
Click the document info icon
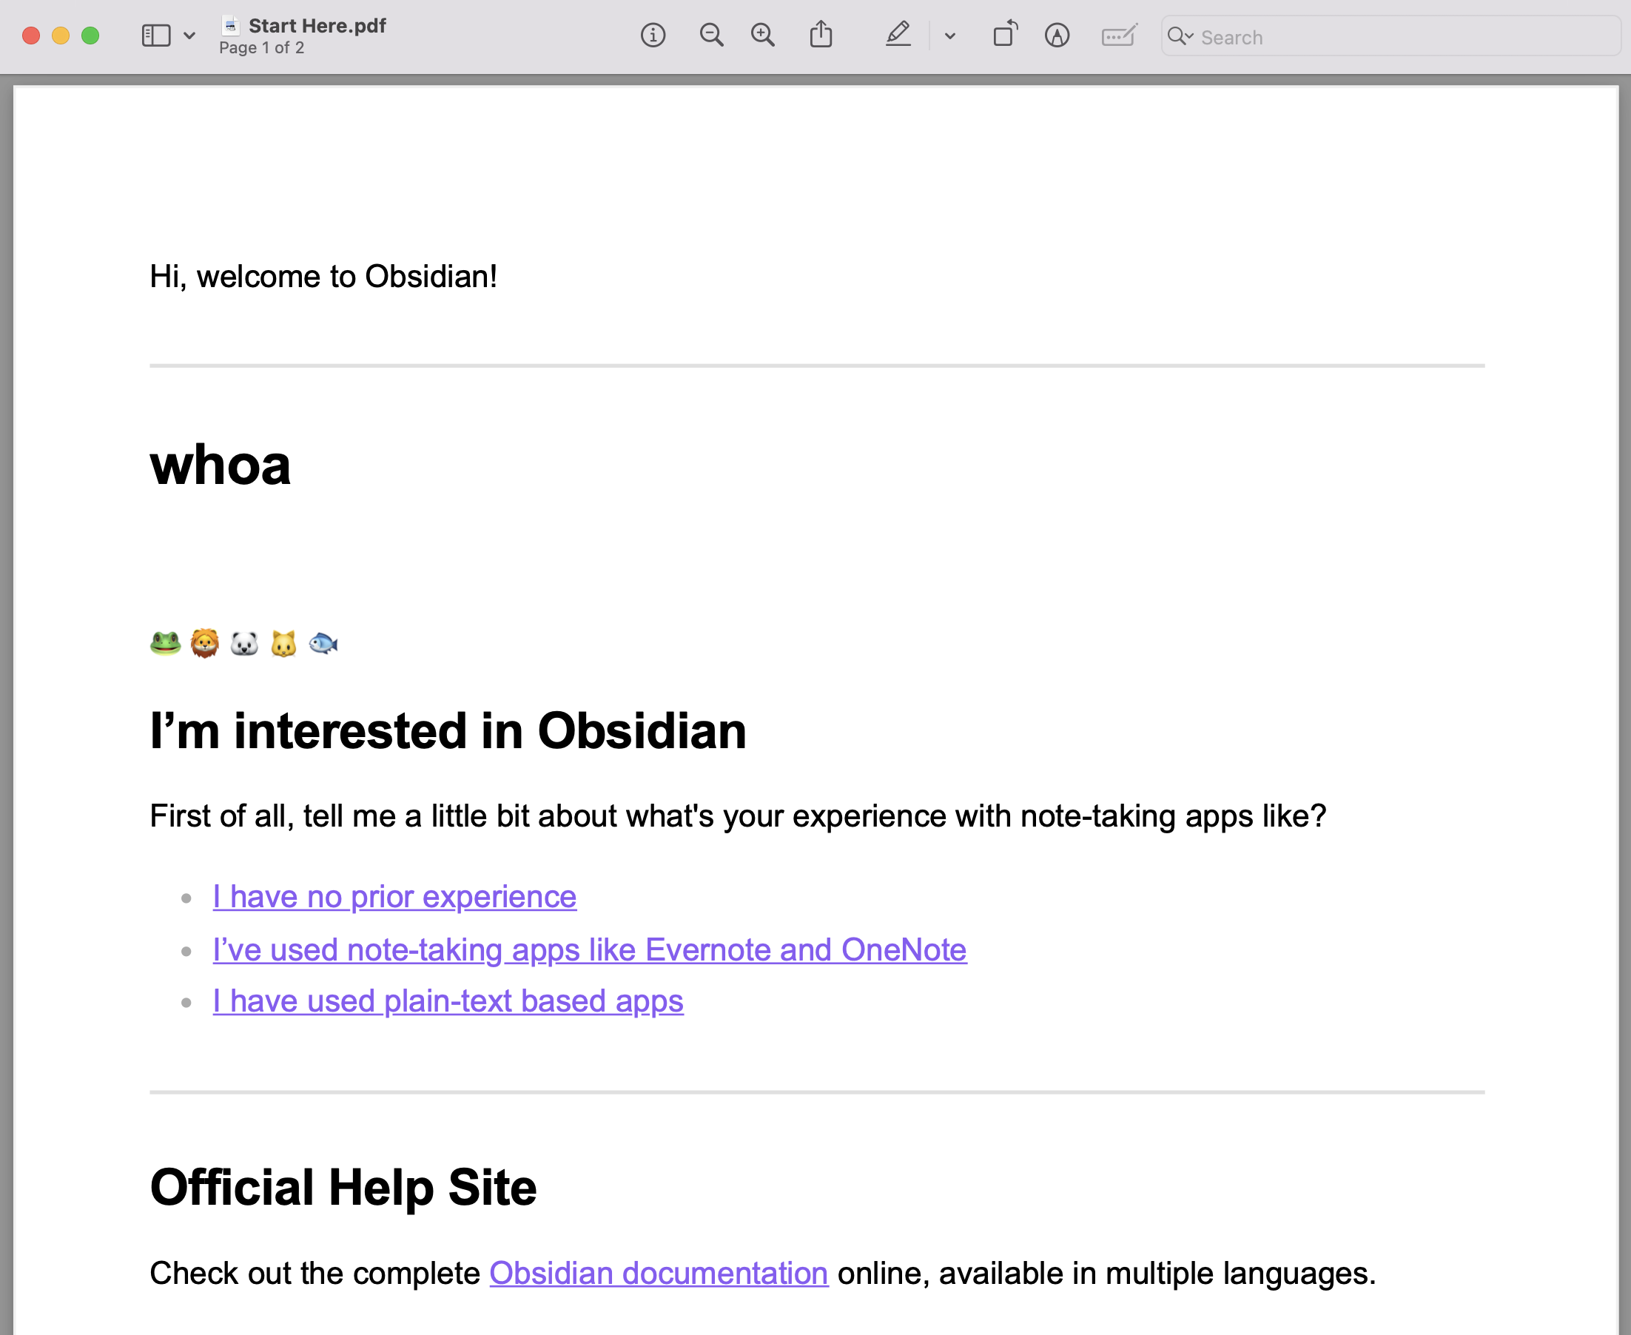click(653, 36)
